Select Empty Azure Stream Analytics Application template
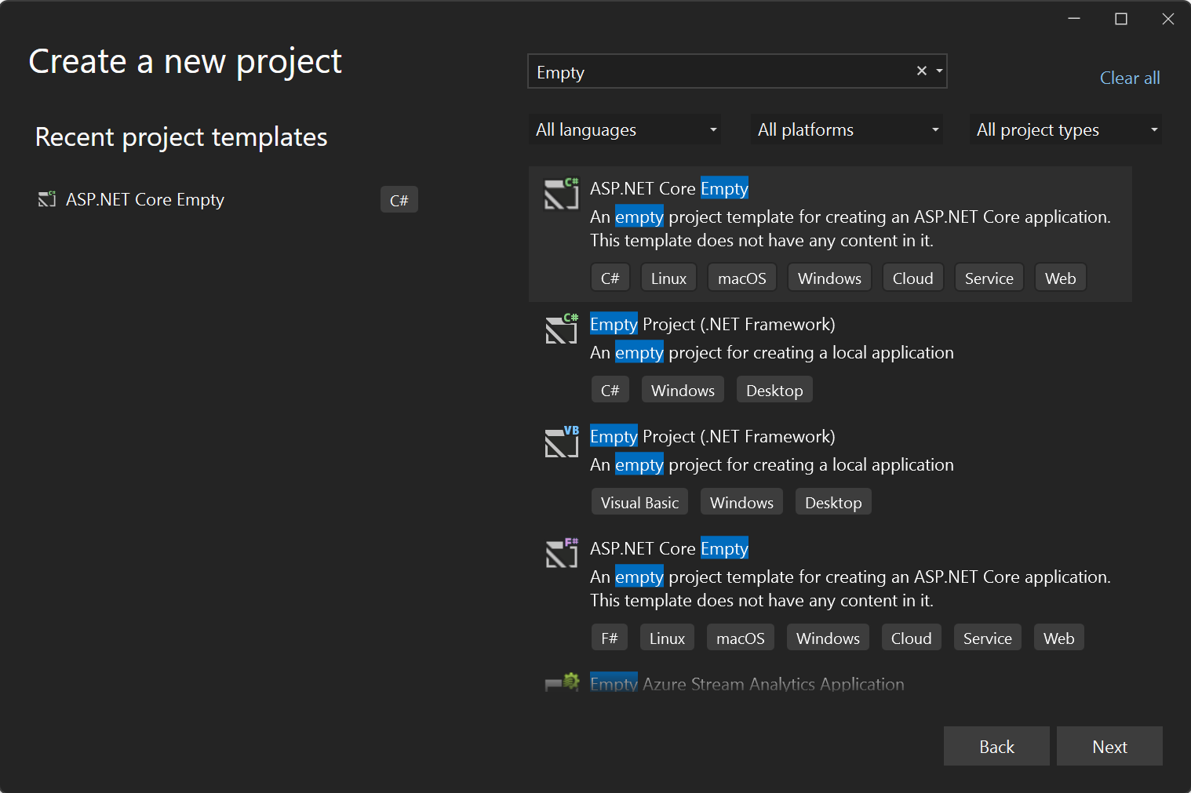 coord(747,683)
